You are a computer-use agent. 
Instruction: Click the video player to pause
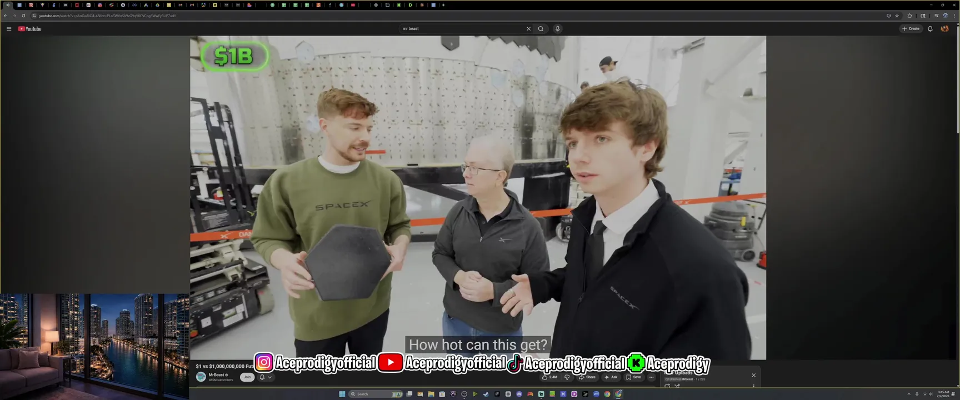(478, 198)
